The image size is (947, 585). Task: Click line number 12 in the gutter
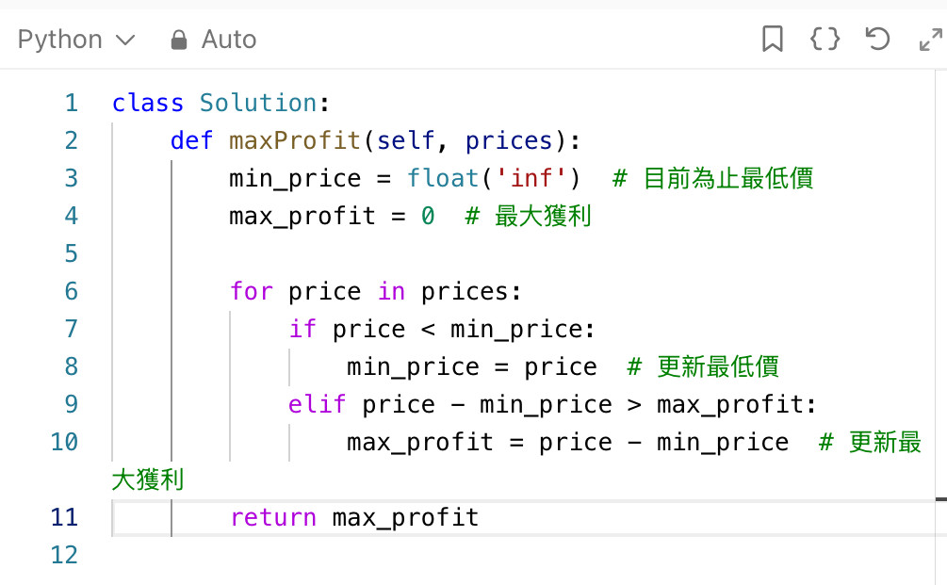point(64,555)
